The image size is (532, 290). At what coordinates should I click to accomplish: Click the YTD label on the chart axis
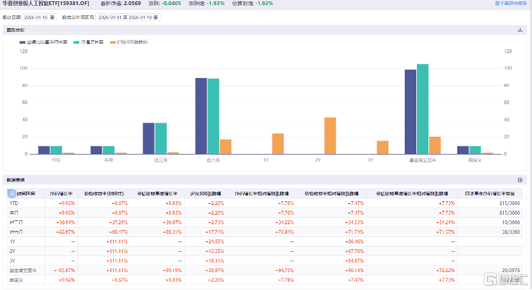click(x=56, y=160)
